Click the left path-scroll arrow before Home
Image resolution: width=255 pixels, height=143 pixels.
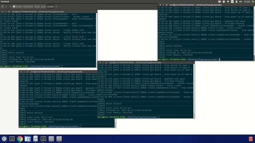click(10, 7)
